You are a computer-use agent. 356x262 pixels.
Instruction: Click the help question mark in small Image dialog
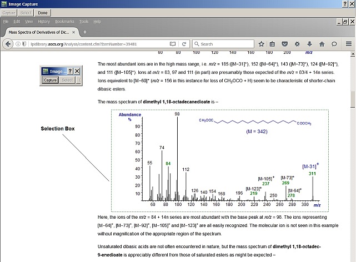point(69,71)
